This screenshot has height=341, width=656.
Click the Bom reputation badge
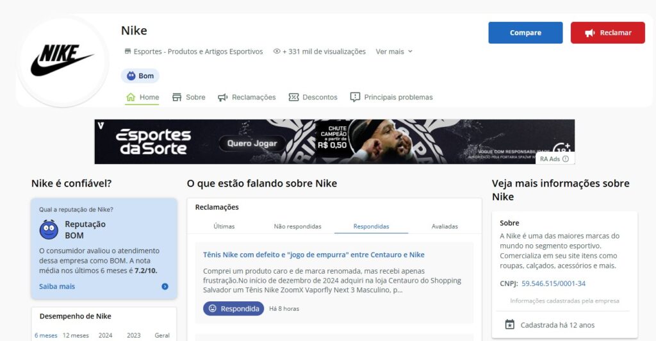(140, 76)
